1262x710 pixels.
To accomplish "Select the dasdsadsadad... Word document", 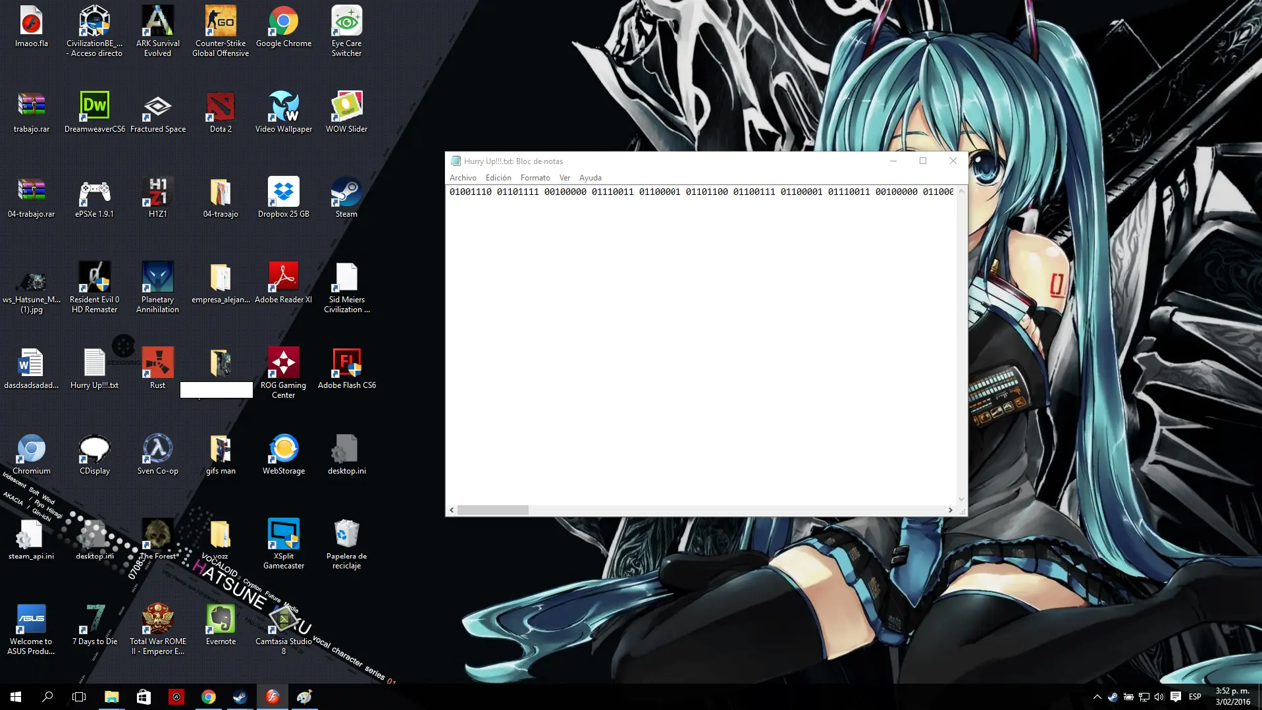I will tap(32, 369).
